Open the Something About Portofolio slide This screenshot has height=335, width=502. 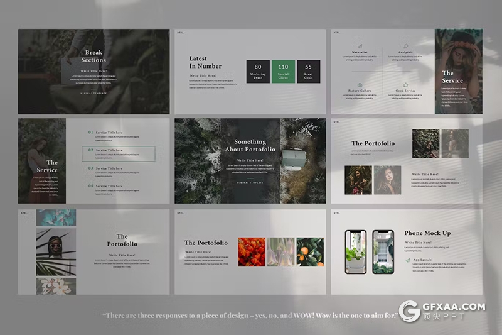pos(250,161)
